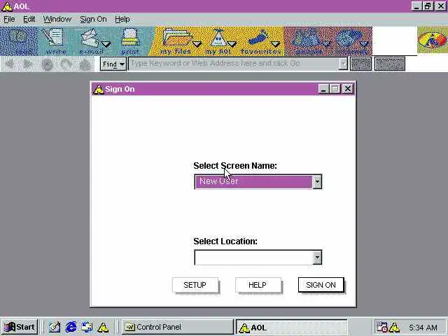Click greyed Go button beside address bar
The width and height of the screenshot is (448, 336).
coord(361,64)
